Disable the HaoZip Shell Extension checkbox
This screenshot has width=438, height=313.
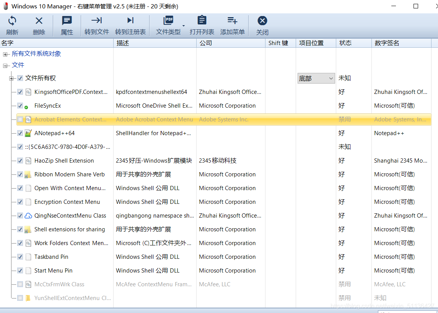pyautogui.click(x=20, y=161)
